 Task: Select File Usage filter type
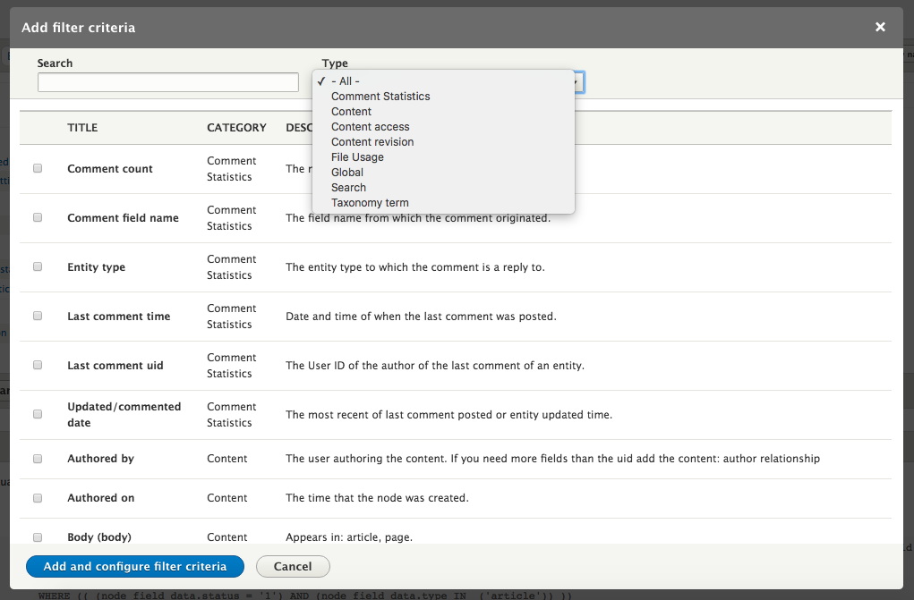(x=357, y=157)
